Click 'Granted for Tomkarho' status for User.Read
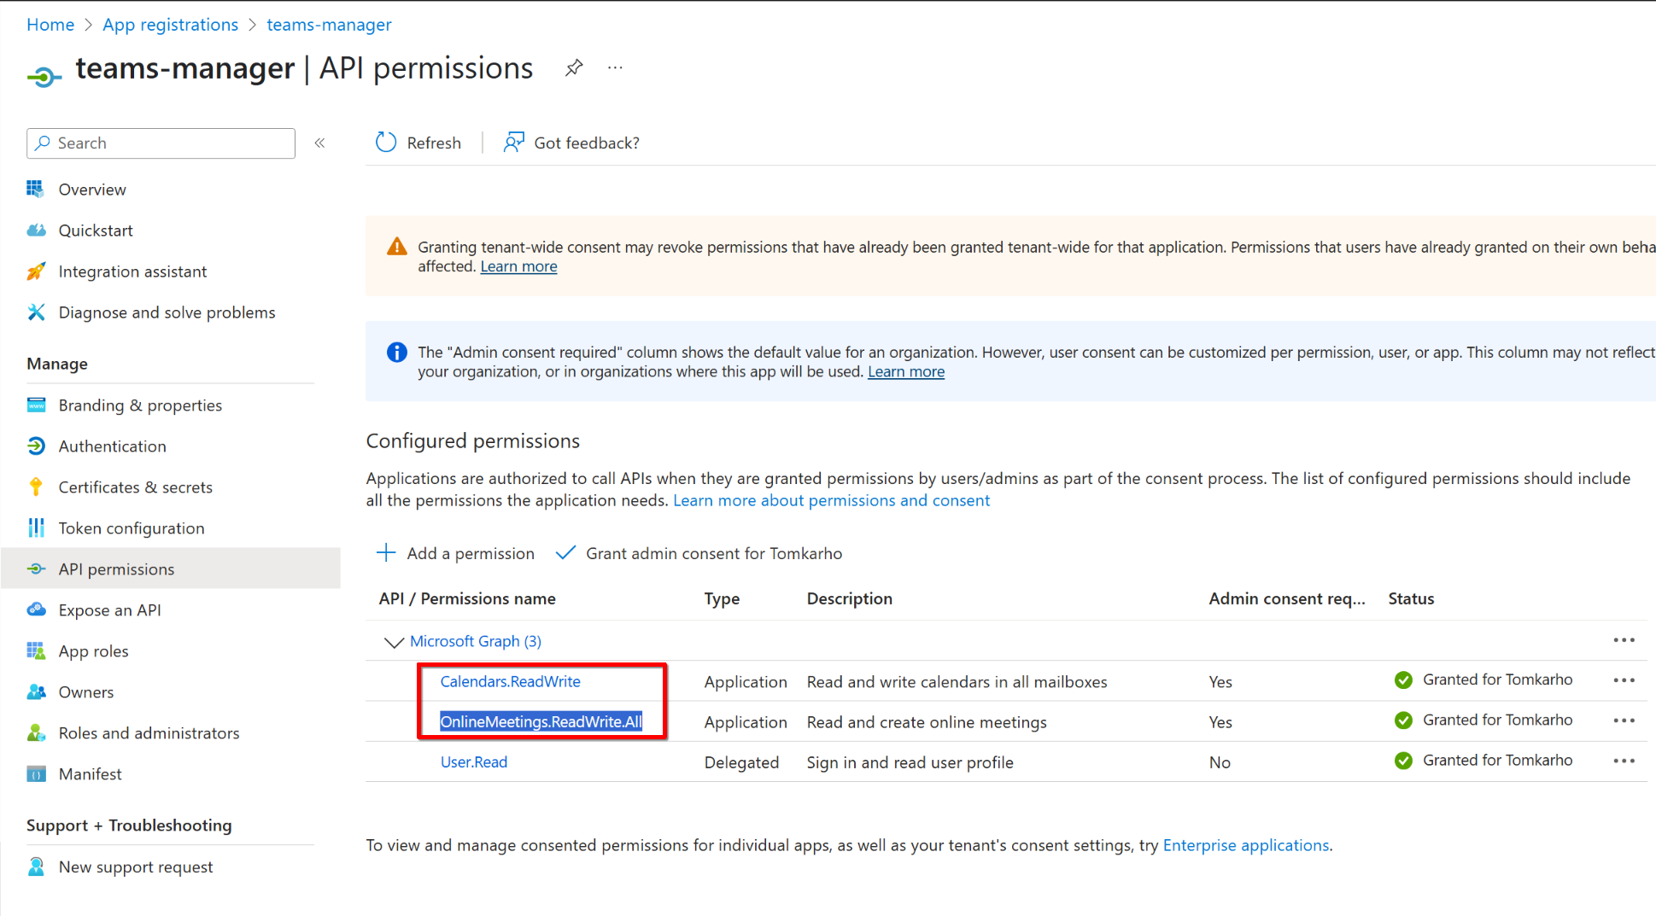 (x=1497, y=760)
